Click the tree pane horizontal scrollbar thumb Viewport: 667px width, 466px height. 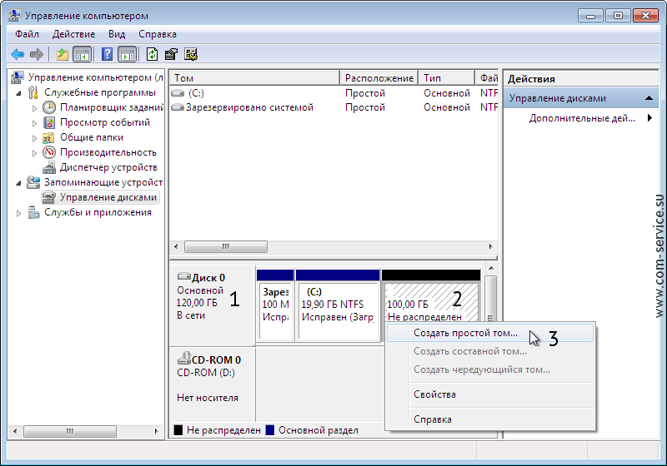(70, 431)
